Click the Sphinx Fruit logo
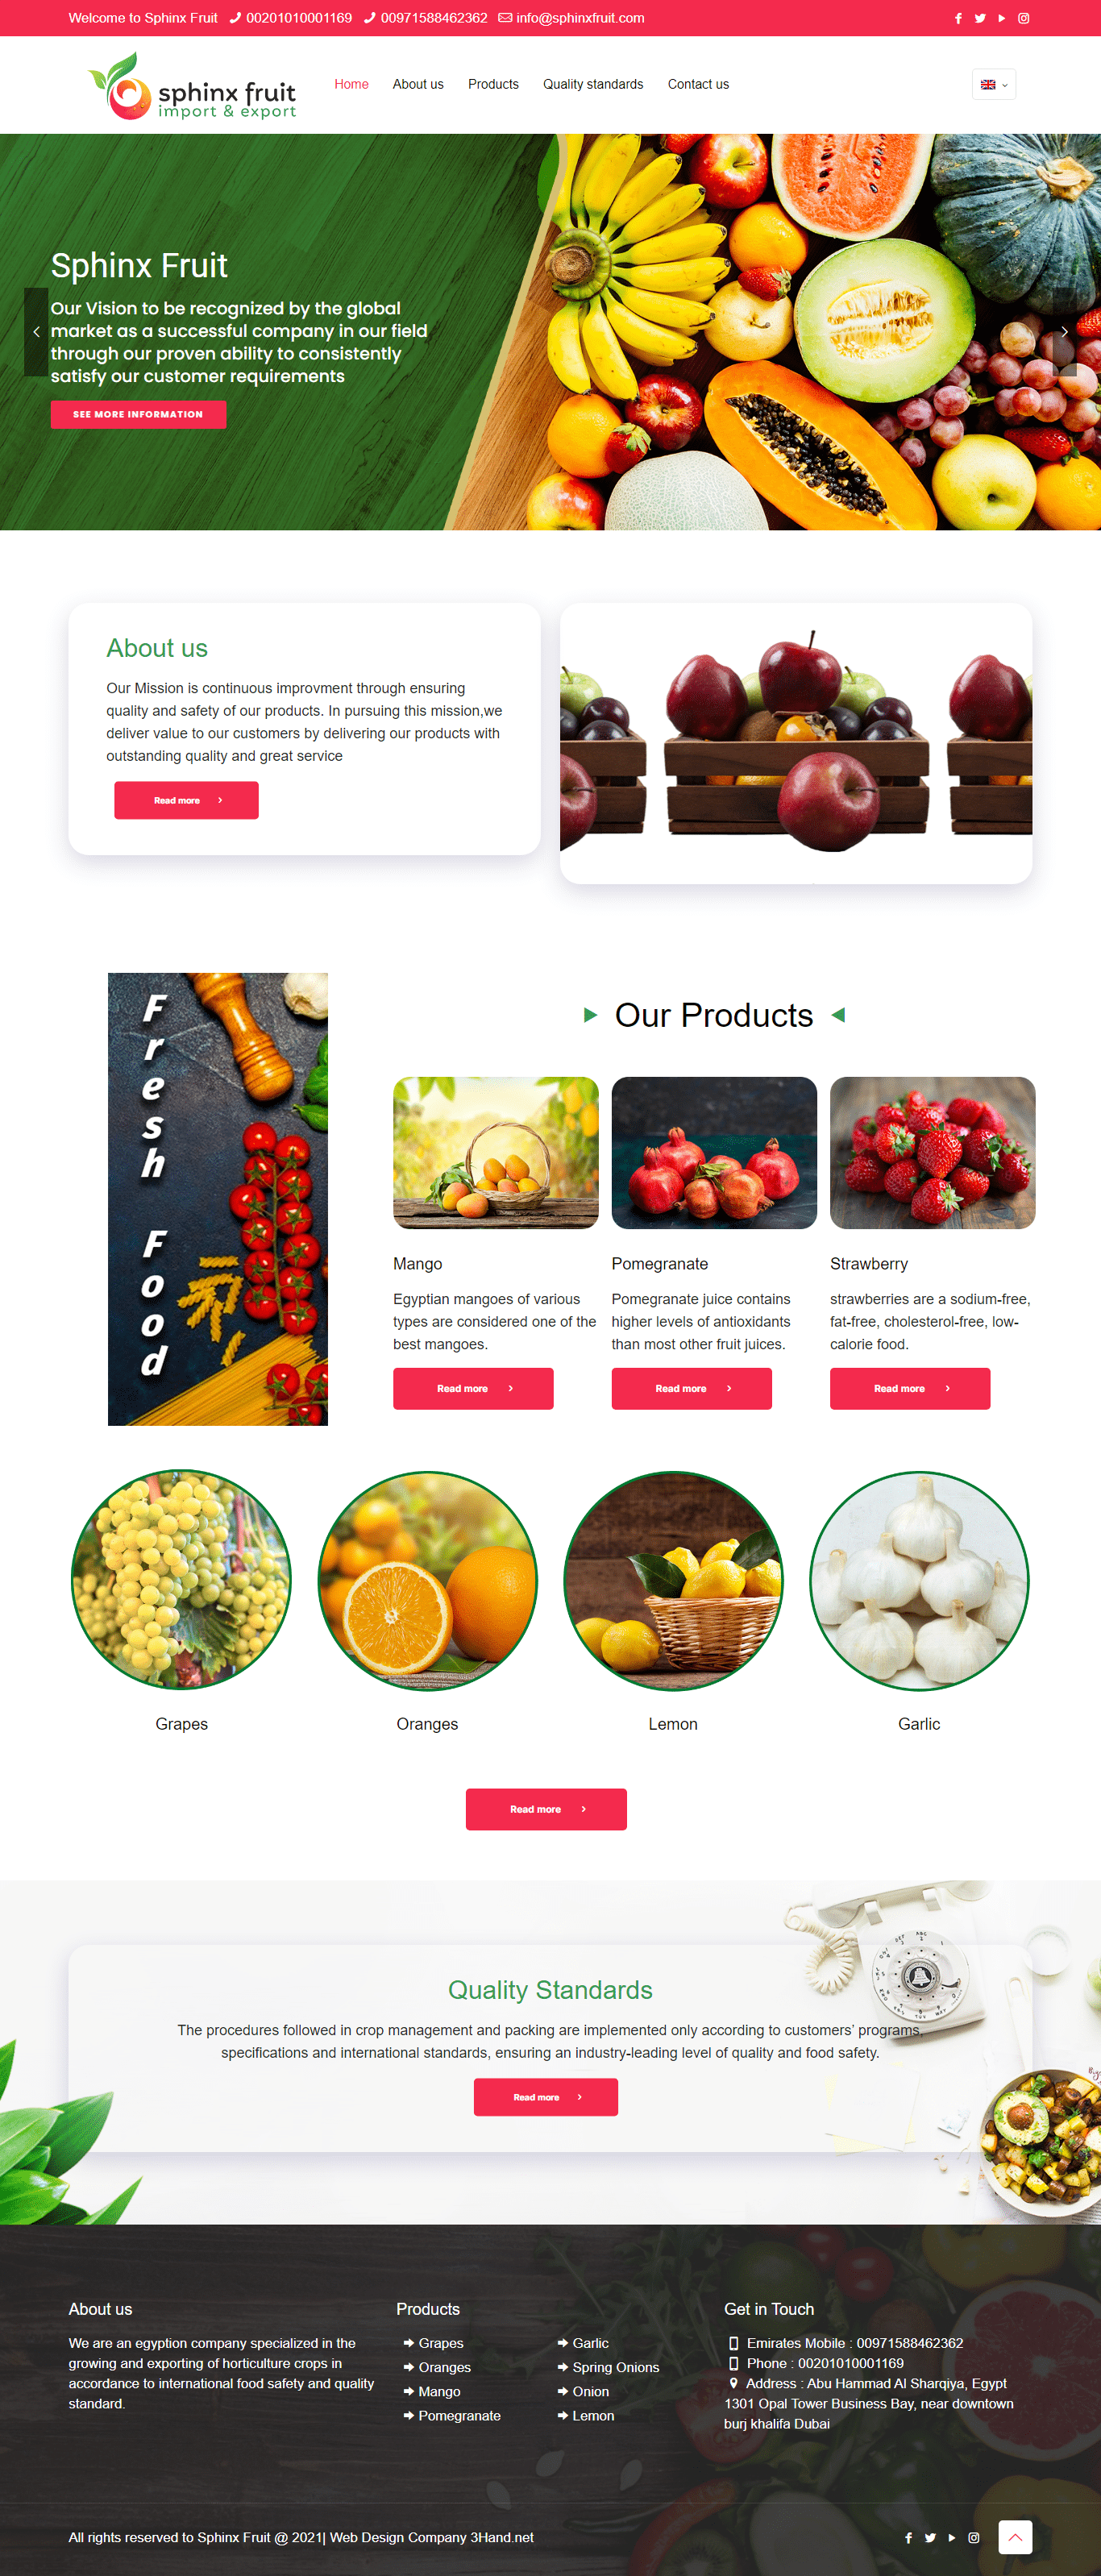 pos(192,86)
